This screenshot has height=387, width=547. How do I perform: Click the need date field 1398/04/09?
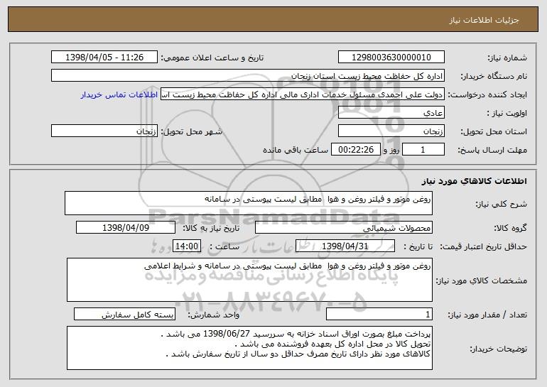[126, 228]
